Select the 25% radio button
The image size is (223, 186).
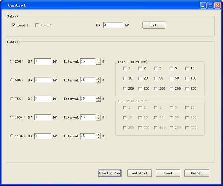click(11, 61)
